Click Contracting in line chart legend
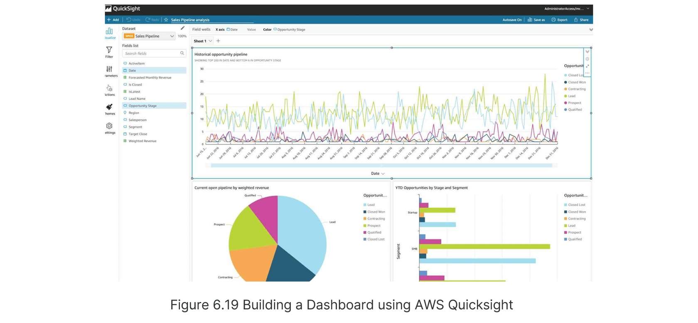 (575, 89)
